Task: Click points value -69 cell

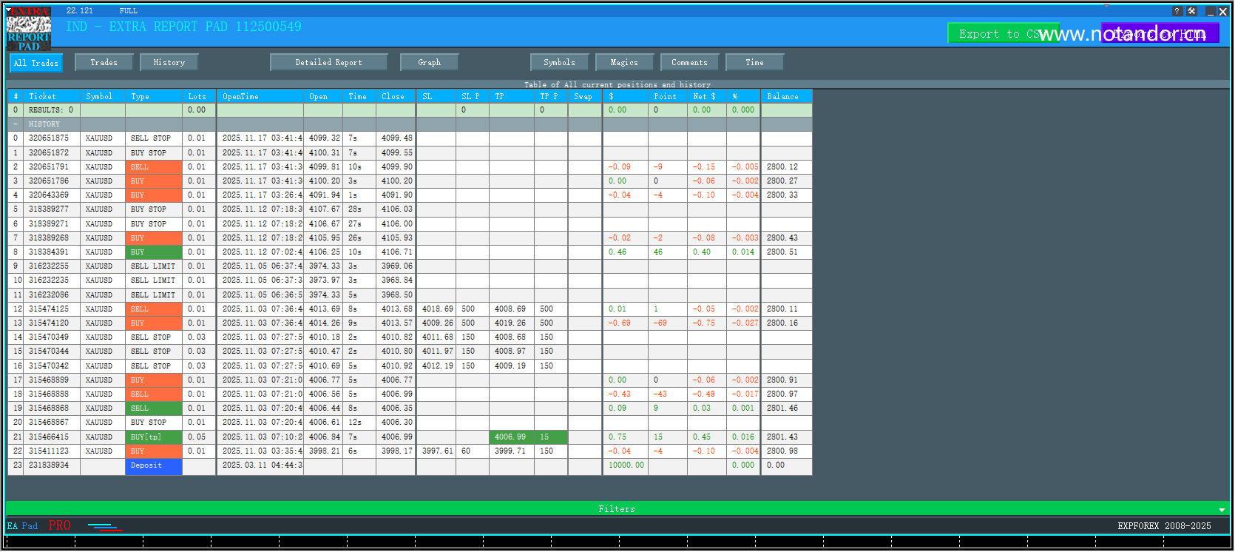Action: [x=668, y=323]
